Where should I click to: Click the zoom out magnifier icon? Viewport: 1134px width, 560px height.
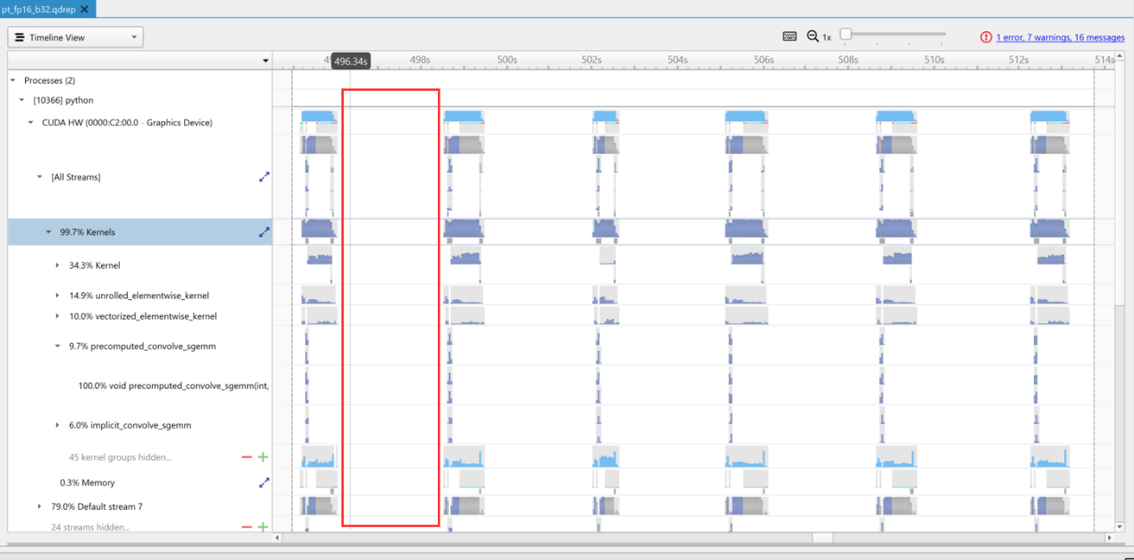812,37
